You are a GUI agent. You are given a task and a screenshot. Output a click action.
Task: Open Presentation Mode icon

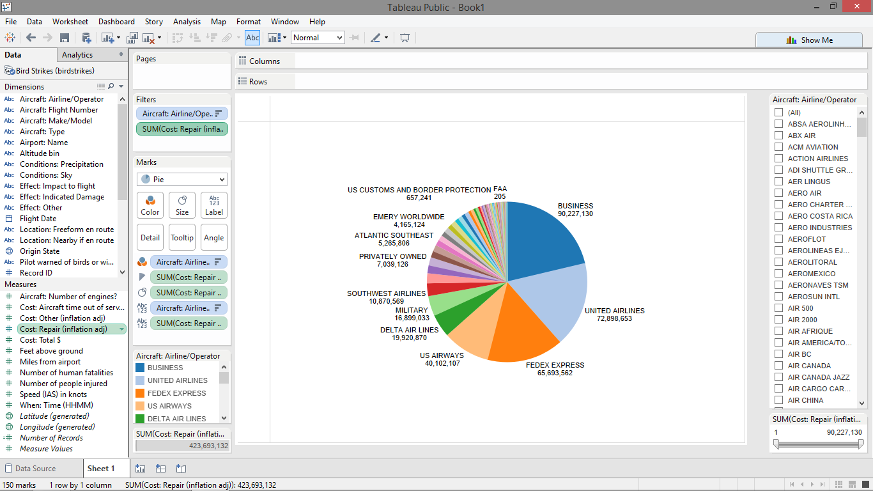405,38
